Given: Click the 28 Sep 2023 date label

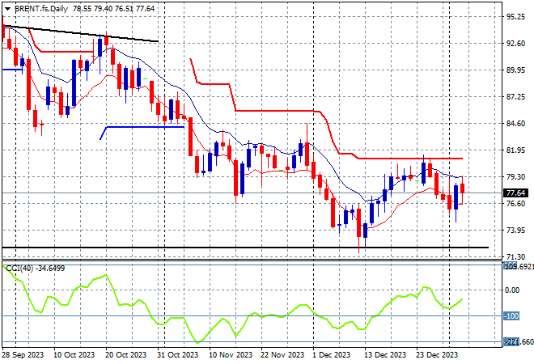Looking at the screenshot, I should pos(23,355).
